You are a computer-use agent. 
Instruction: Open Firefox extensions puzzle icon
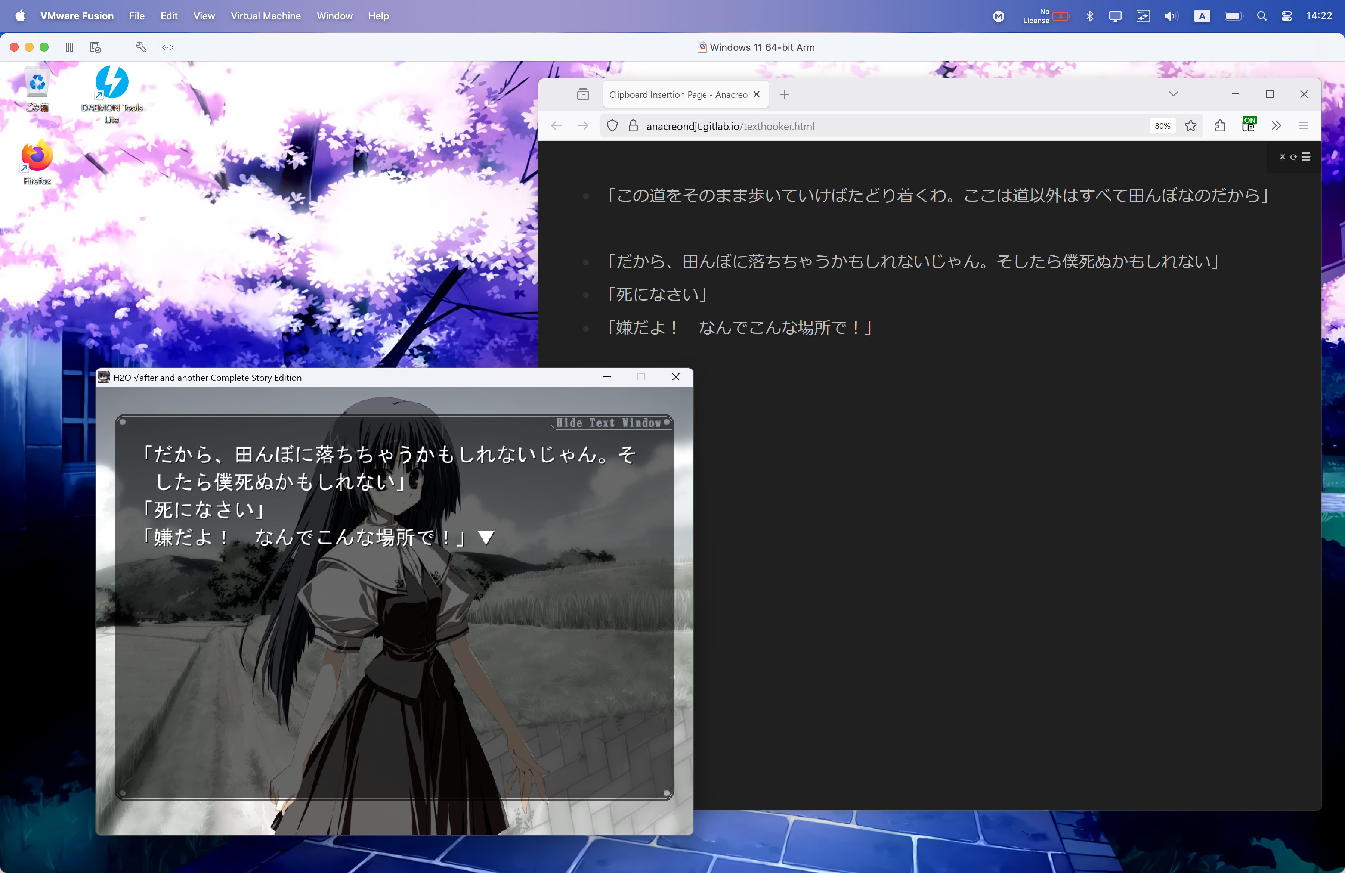pyautogui.click(x=1220, y=126)
